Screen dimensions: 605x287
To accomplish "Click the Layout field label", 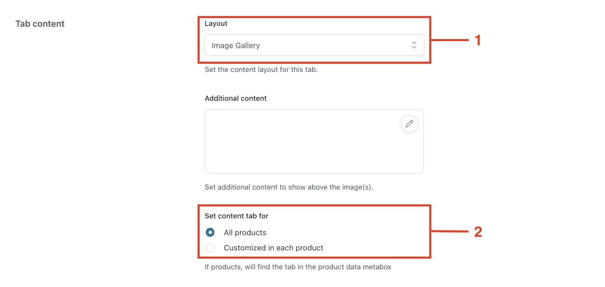I will [x=216, y=23].
